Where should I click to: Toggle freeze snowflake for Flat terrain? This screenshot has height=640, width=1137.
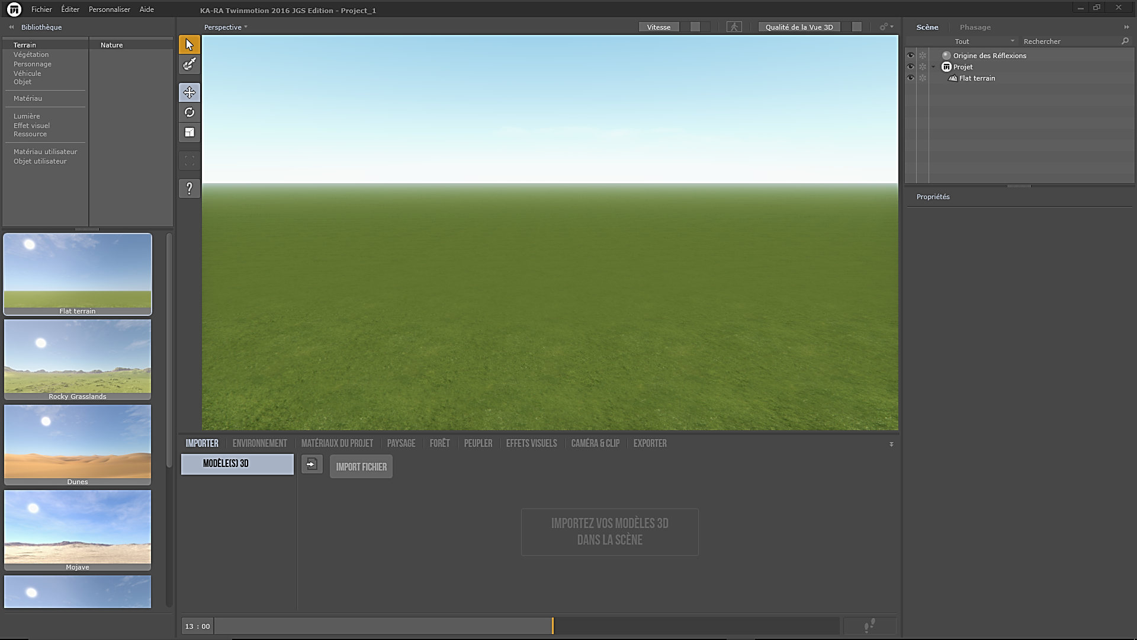[x=923, y=78]
